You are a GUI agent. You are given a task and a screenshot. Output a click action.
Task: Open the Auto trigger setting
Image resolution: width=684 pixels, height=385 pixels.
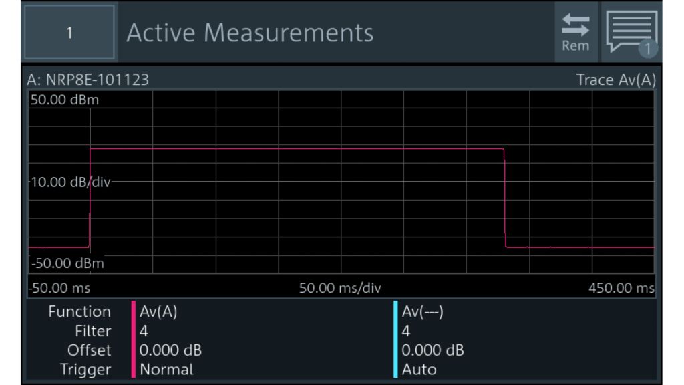pyautogui.click(x=420, y=369)
